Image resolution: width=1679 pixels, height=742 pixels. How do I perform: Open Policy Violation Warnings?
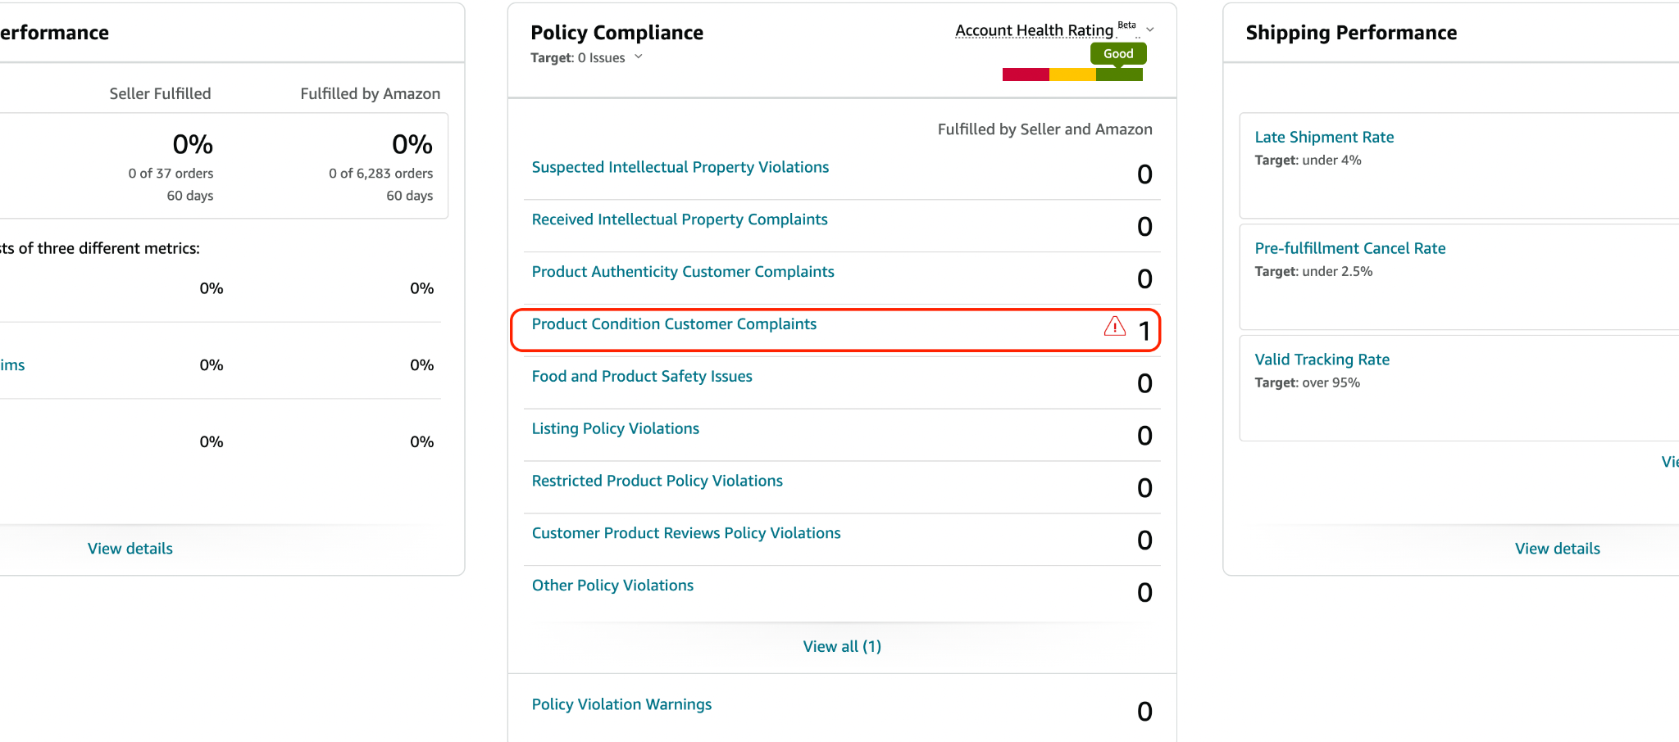point(621,705)
